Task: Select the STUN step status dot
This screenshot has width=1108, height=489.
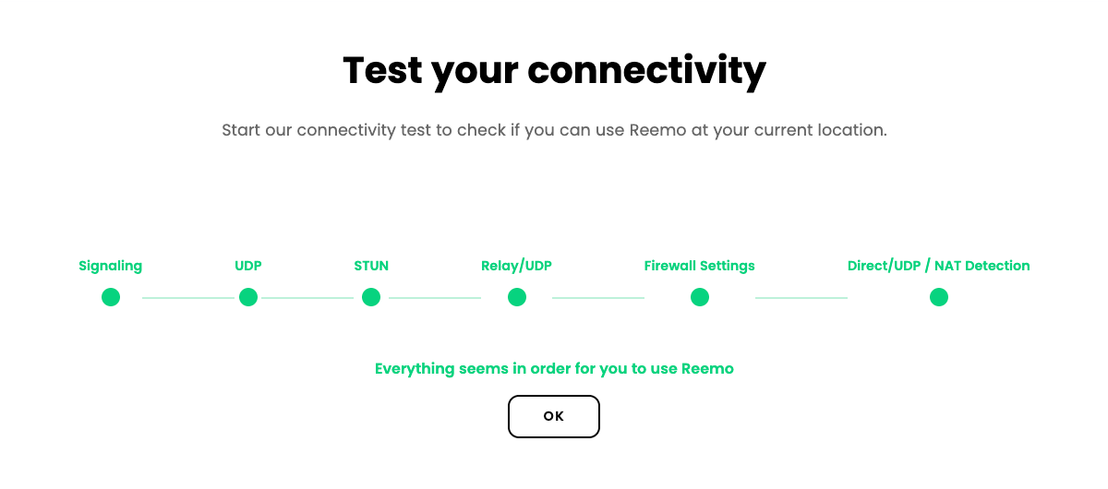Action: [371, 297]
